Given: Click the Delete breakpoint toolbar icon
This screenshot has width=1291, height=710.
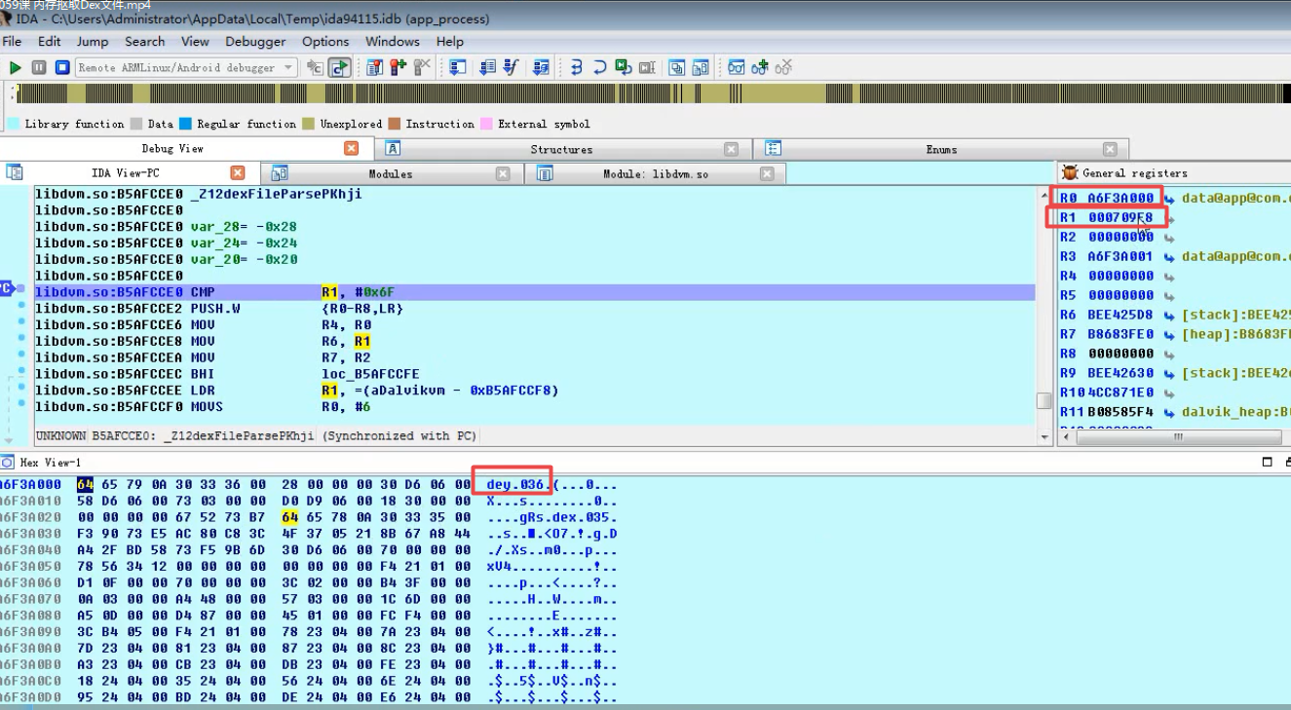Looking at the screenshot, I should 422,67.
